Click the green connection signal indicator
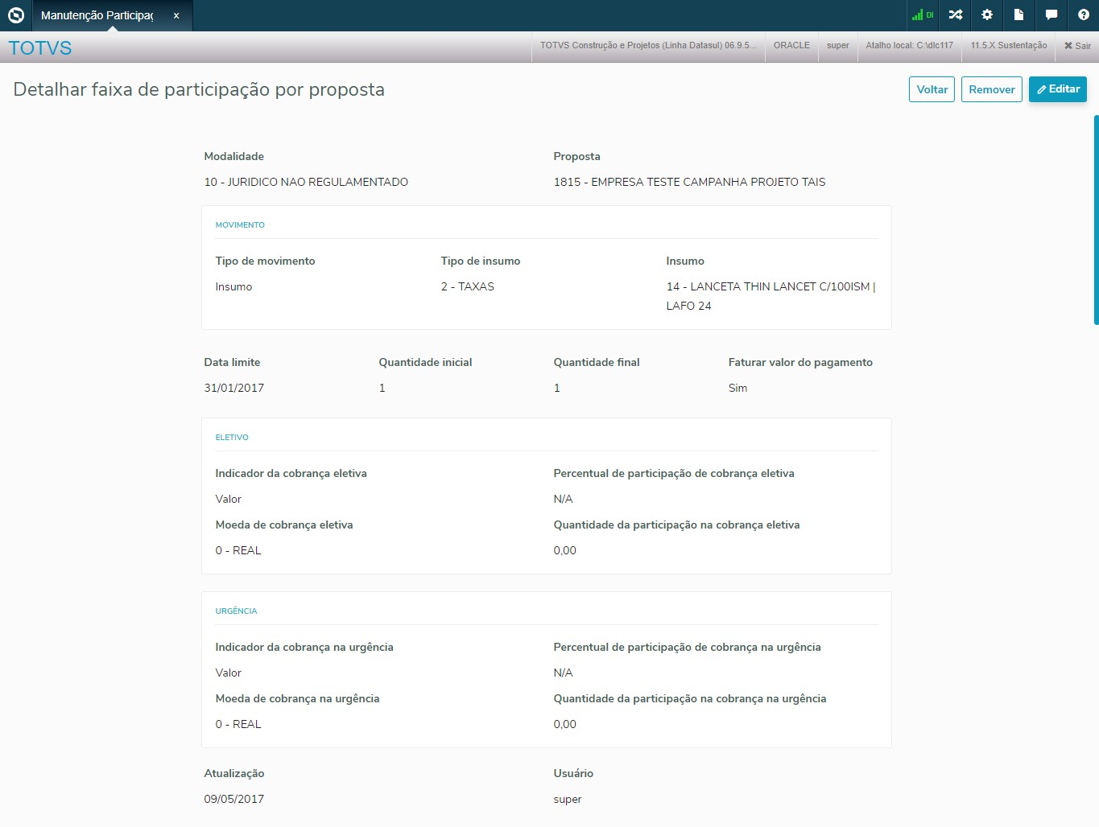Image resolution: width=1099 pixels, height=827 pixels. tap(922, 15)
